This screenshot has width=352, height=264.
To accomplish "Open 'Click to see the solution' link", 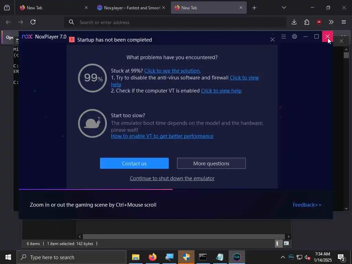I will point(173,71).
